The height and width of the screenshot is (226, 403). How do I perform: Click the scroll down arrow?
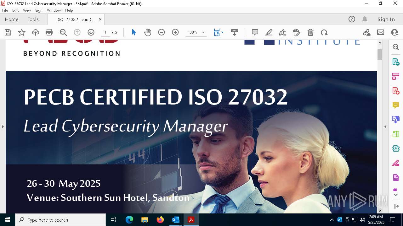(380, 211)
